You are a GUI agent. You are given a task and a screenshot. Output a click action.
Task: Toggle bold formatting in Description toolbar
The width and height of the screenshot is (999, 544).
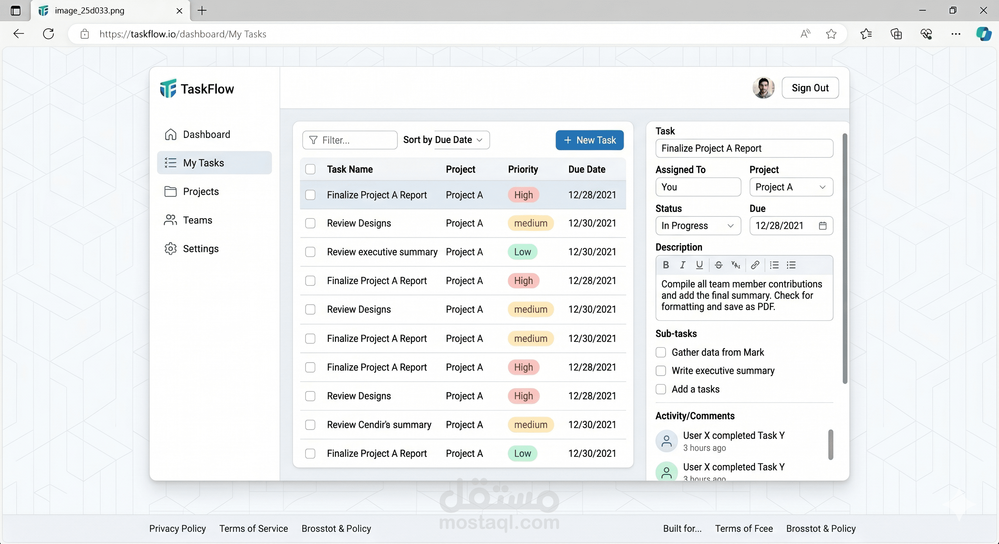[666, 265]
